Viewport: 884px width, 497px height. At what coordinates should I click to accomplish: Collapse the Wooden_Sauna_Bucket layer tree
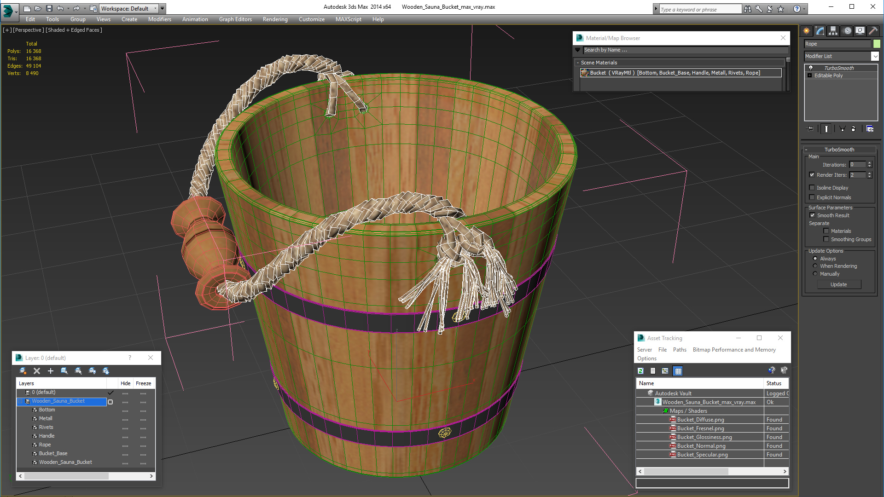click(20, 401)
